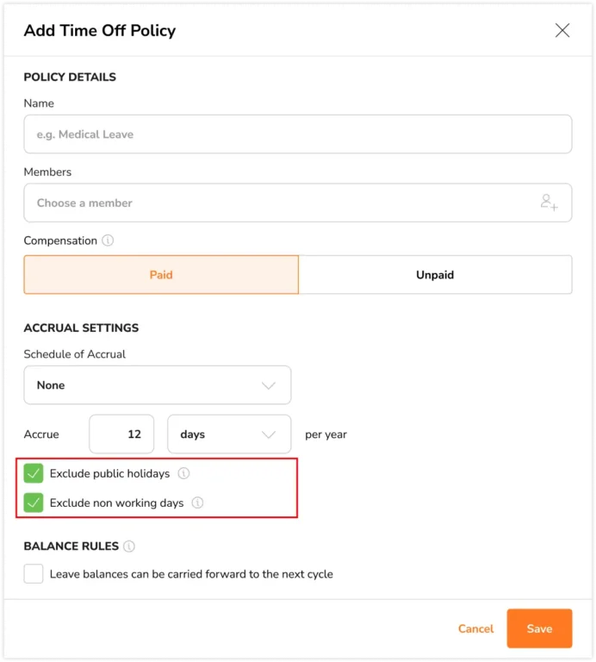
Task: Show Balance Rules info tooltip icon
Action: click(129, 546)
